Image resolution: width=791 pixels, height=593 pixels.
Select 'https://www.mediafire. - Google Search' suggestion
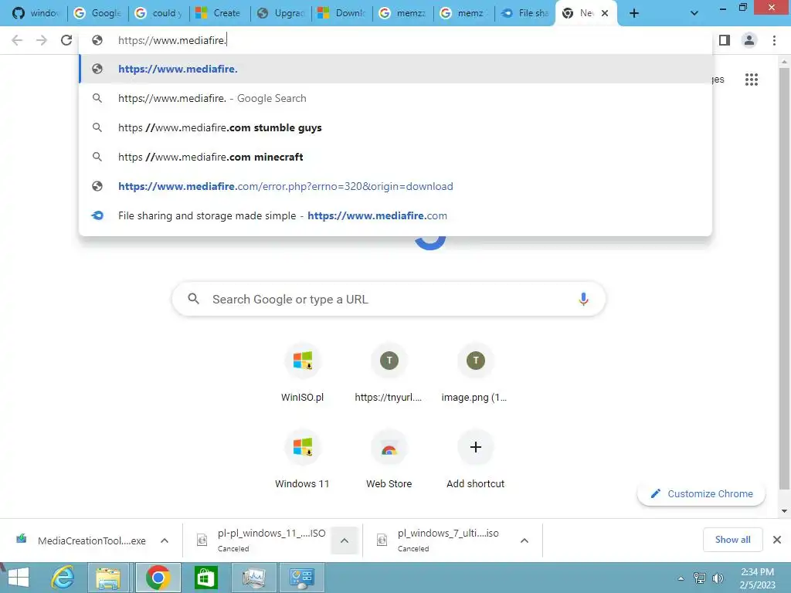click(x=396, y=98)
